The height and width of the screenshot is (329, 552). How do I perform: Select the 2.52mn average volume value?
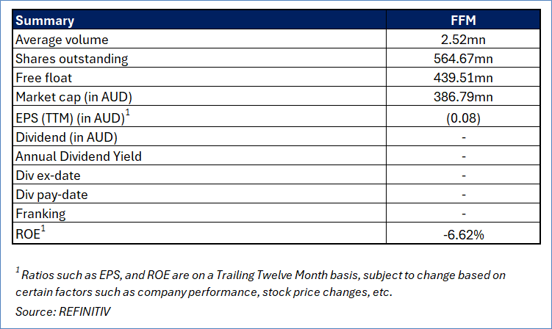tap(463, 40)
